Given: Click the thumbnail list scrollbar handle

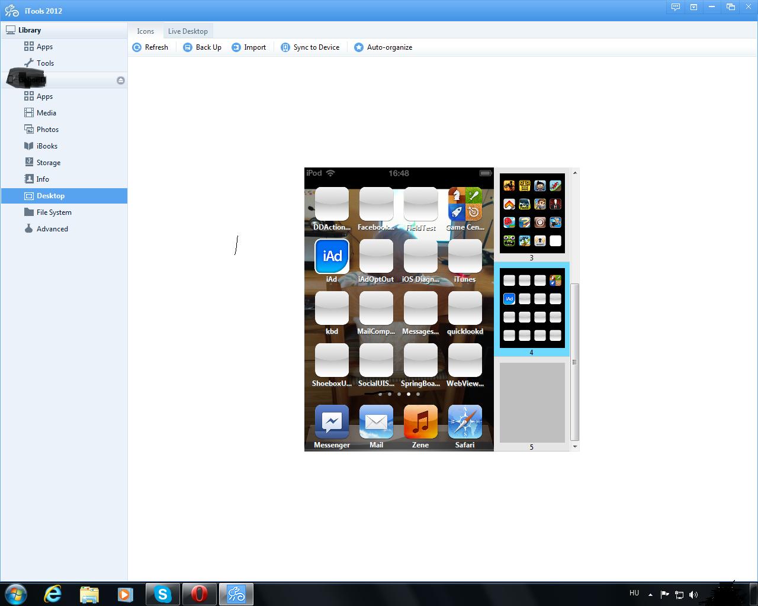Looking at the screenshot, I should point(574,362).
